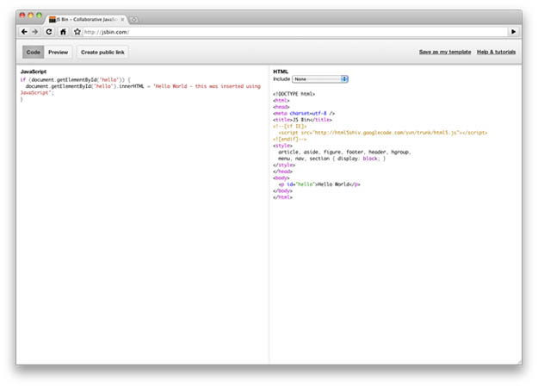Go back using browser back arrow

pos(24,32)
